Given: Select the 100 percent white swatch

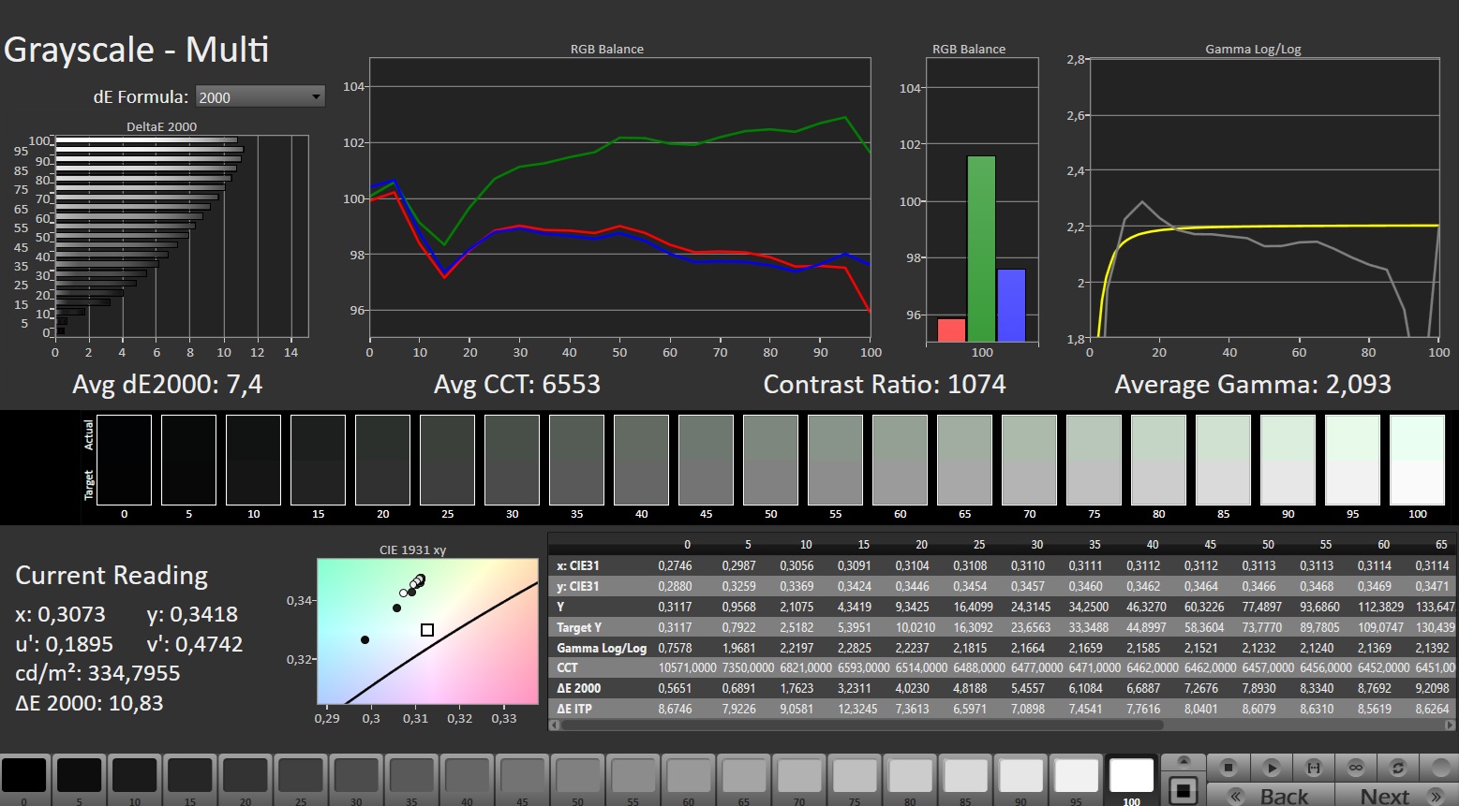Looking at the screenshot, I should coord(1131,777).
